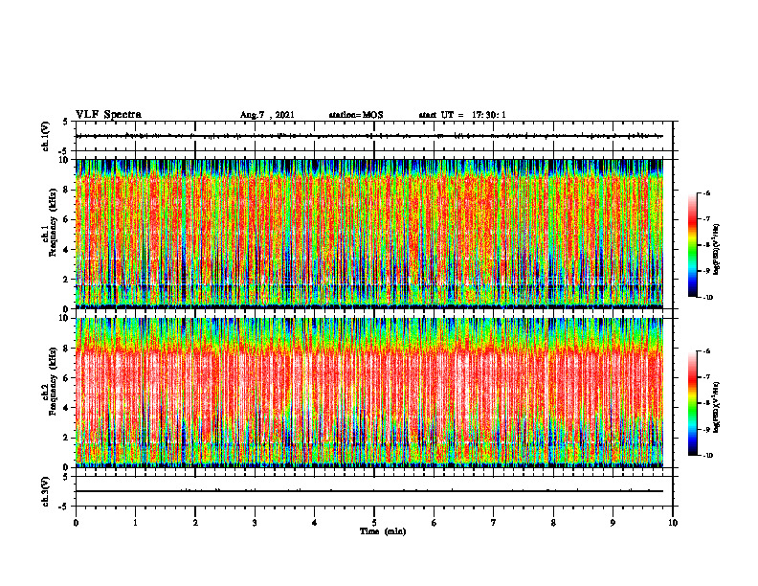Click the ch.1 spectrogram plot area
758x586 pixels.
369,234
